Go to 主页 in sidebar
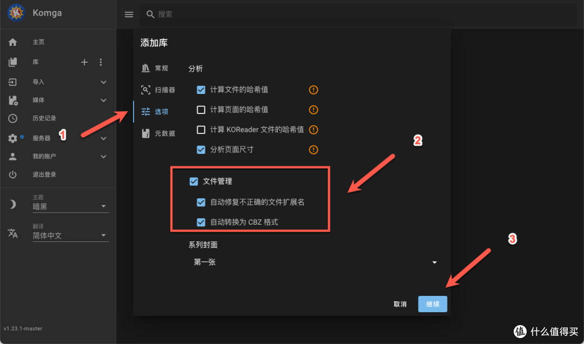The width and height of the screenshot is (584, 344). (38, 42)
